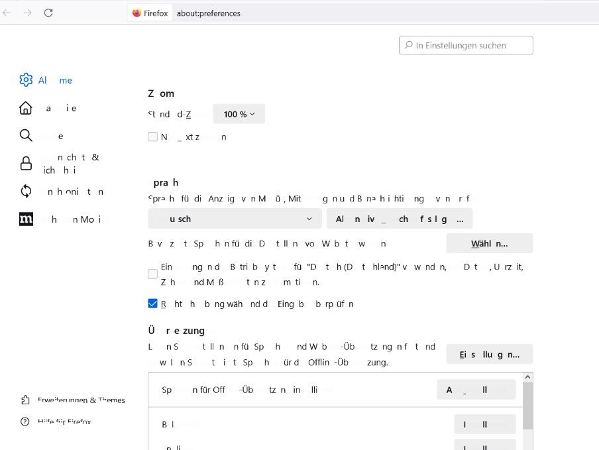
Task: Open the Deutsch language selection dropdown
Action: click(x=235, y=219)
